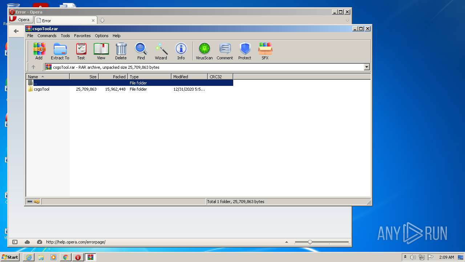Switch to WinRAR taskbar button
Image resolution: width=465 pixels, height=262 pixels.
click(x=90, y=257)
